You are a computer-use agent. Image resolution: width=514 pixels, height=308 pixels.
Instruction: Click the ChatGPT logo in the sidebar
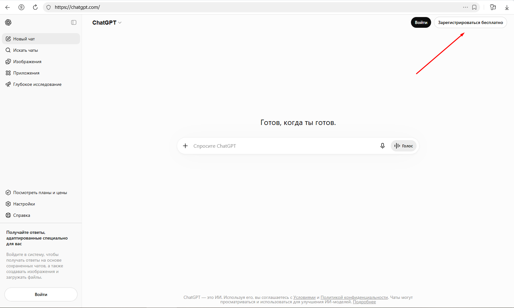click(8, 22)
